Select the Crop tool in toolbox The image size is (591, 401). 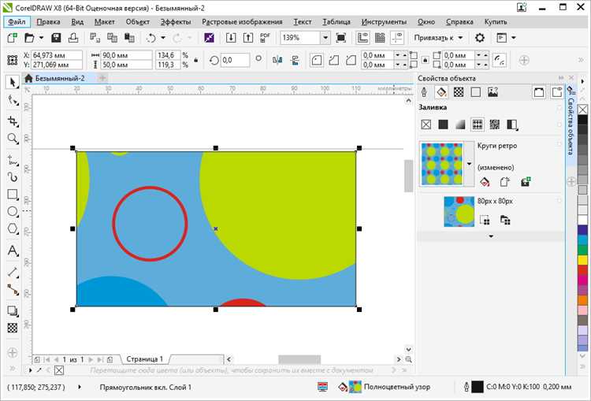click(x=13, y=121)
